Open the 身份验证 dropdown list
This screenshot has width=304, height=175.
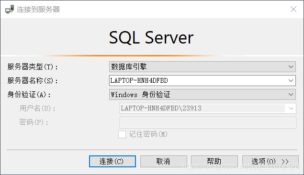point(291,95)
